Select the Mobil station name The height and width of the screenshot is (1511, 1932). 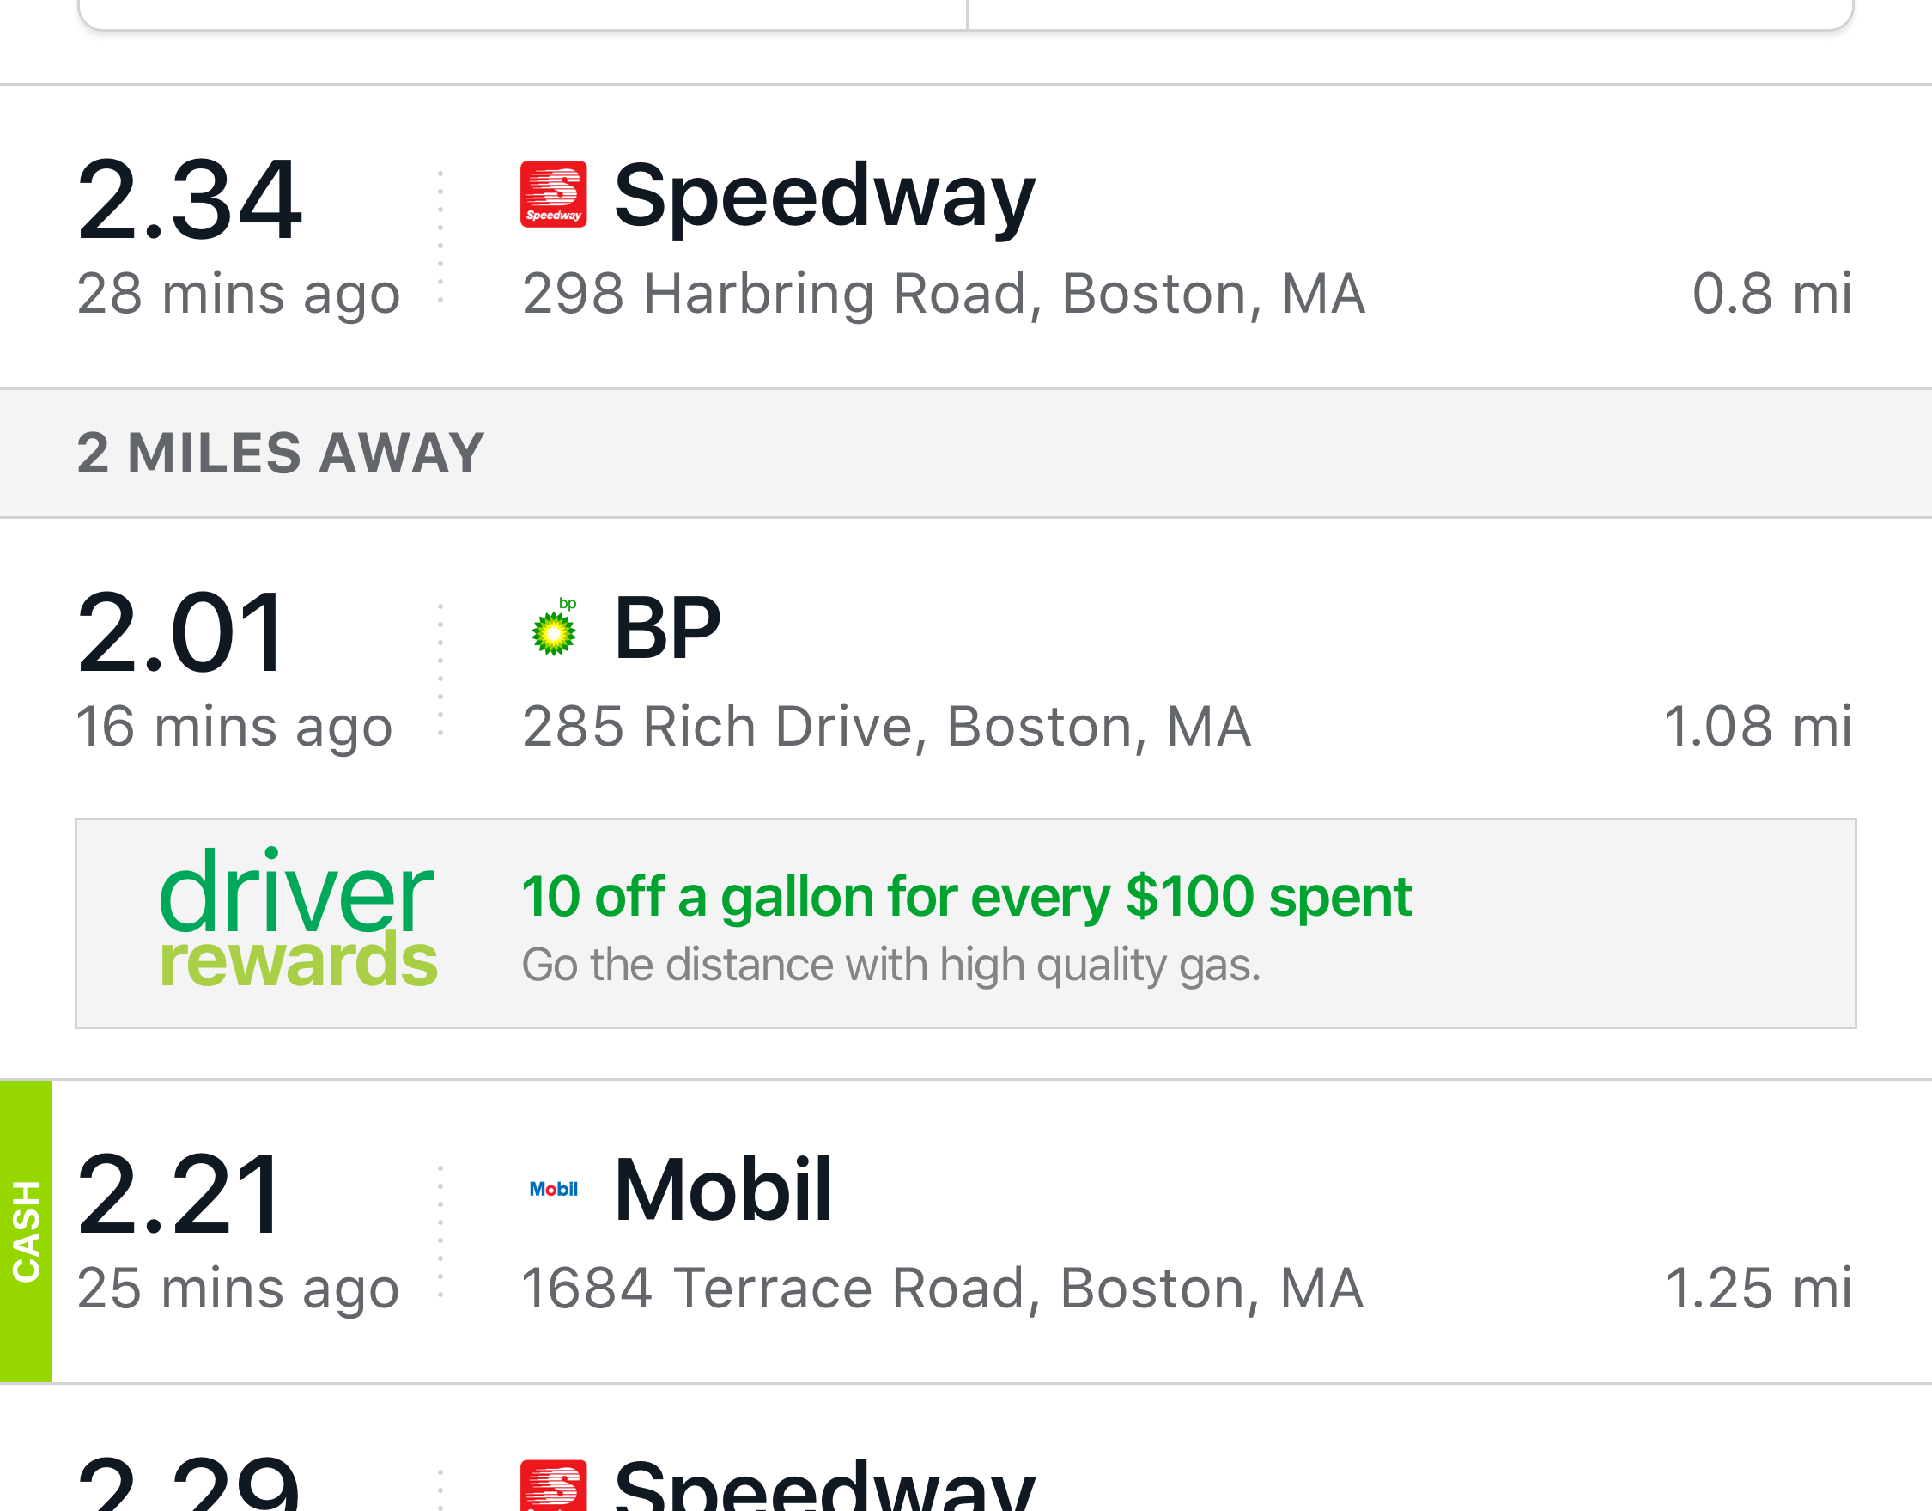[x=722, y=1190]
